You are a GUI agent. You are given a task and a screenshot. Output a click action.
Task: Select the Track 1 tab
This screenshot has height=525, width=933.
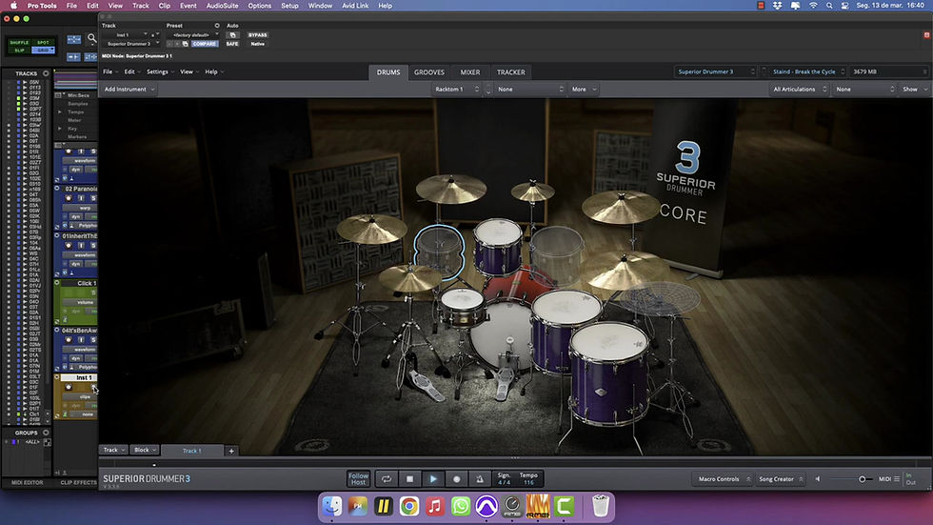191,451
